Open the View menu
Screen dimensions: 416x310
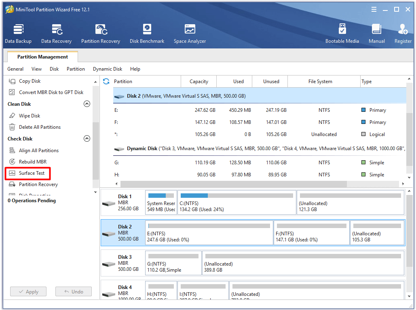pos(37,69)
